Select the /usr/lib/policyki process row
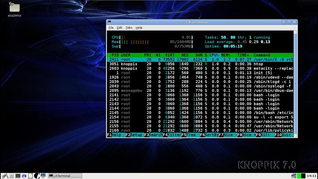This screenshot has height=179, width=318. pos(200,130)
